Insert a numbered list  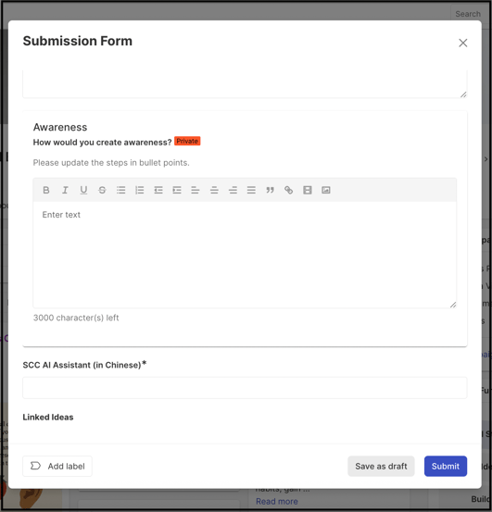coord(140,190)
